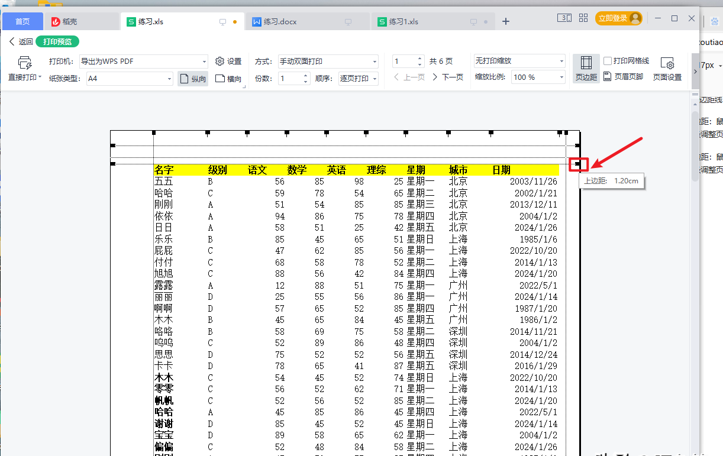Click the 名字 header cell
Image resolution: width=723 pixels, height=456 pixels.
(x=164, y=170)
